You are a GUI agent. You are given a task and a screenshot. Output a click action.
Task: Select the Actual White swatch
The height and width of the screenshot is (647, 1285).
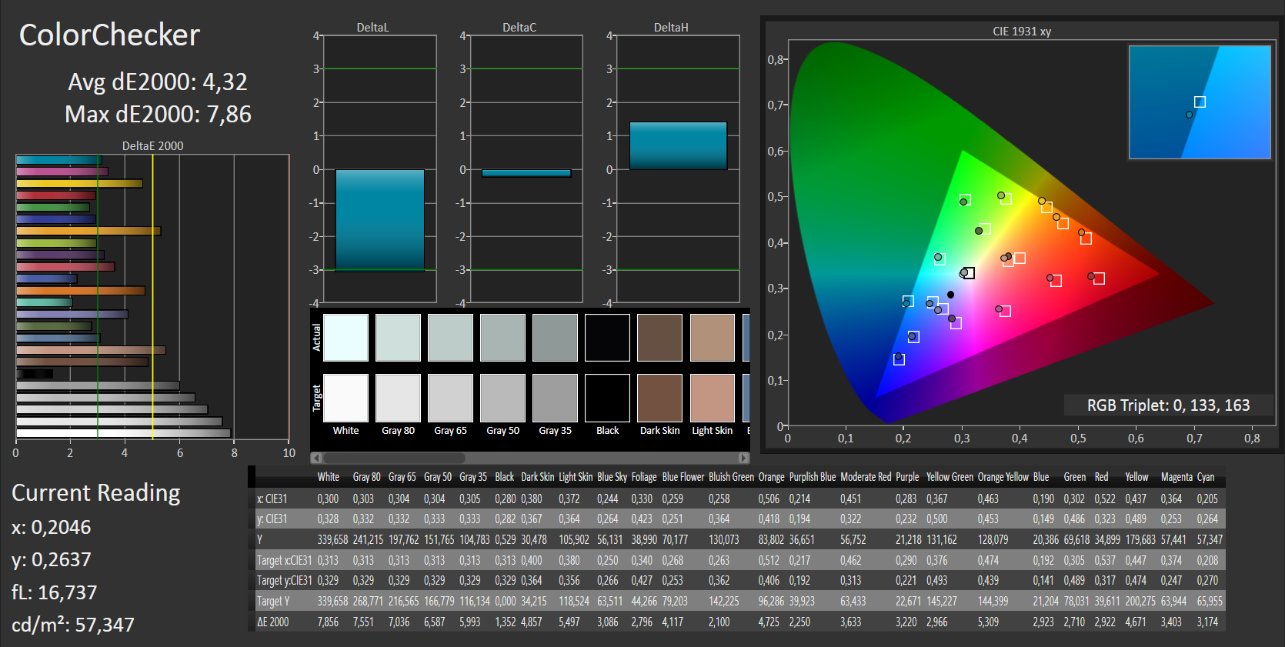click(x=345, y=338)
